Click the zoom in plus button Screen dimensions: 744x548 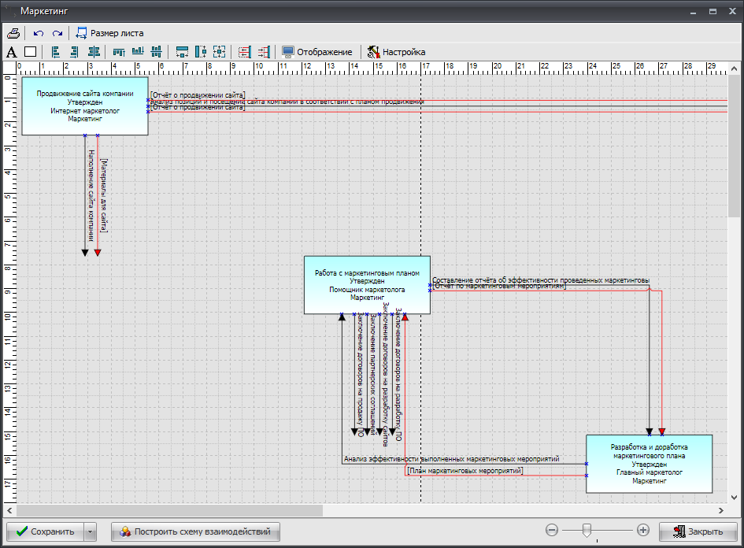643,531
